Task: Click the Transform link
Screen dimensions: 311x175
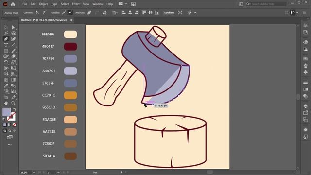Action: coord(169,13)
